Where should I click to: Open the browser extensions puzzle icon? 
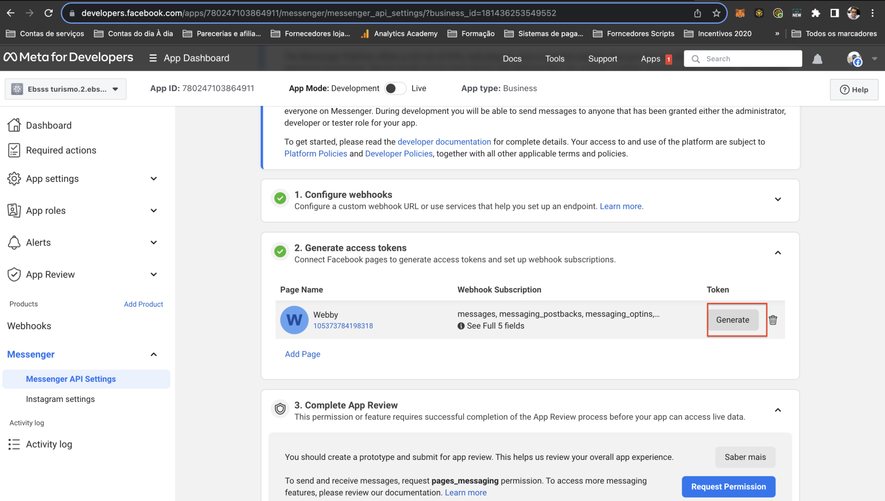tap(815, 13)
